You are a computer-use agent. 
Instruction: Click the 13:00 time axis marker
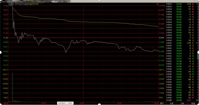pos(82,103)
